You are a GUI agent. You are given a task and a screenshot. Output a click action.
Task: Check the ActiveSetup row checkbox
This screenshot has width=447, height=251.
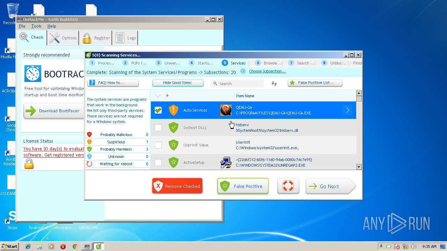click(x=158, y=162)
